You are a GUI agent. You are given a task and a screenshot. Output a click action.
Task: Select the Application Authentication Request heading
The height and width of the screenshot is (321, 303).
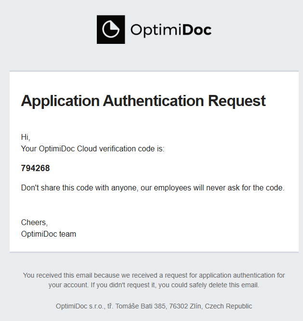pos(143,101)
